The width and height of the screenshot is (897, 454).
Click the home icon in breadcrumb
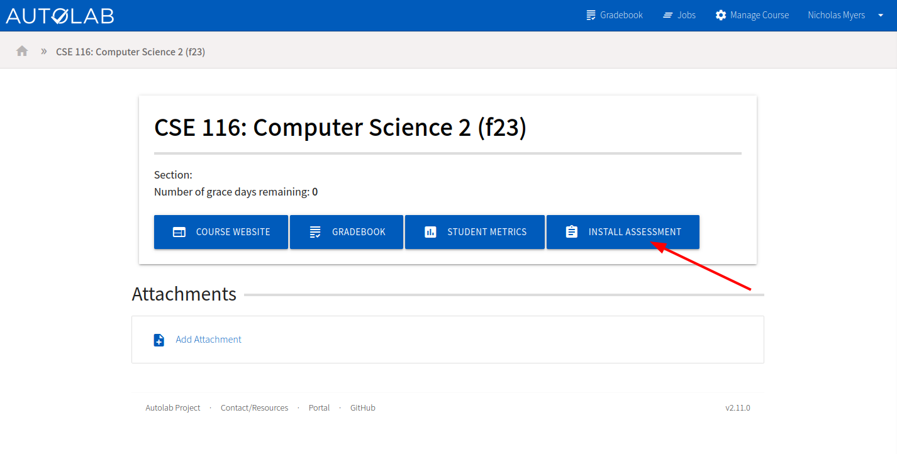22,51
